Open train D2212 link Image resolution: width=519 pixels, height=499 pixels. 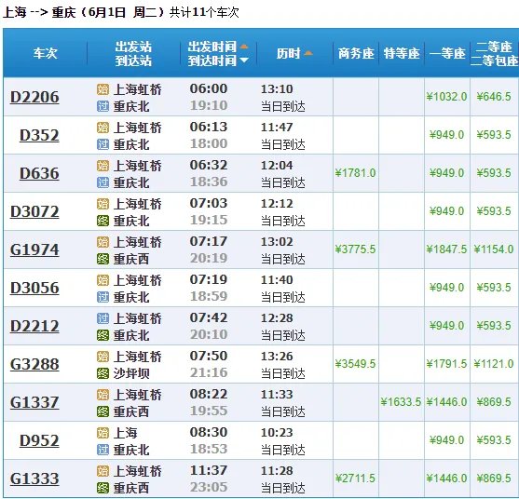click(x=34, y=326)
